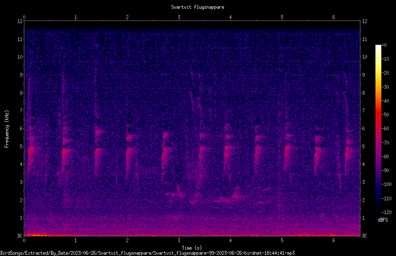396x256 pixels.
Task: Select the file path text ending in birdnet-18:44:41.mp3
Action: [148, 253]
